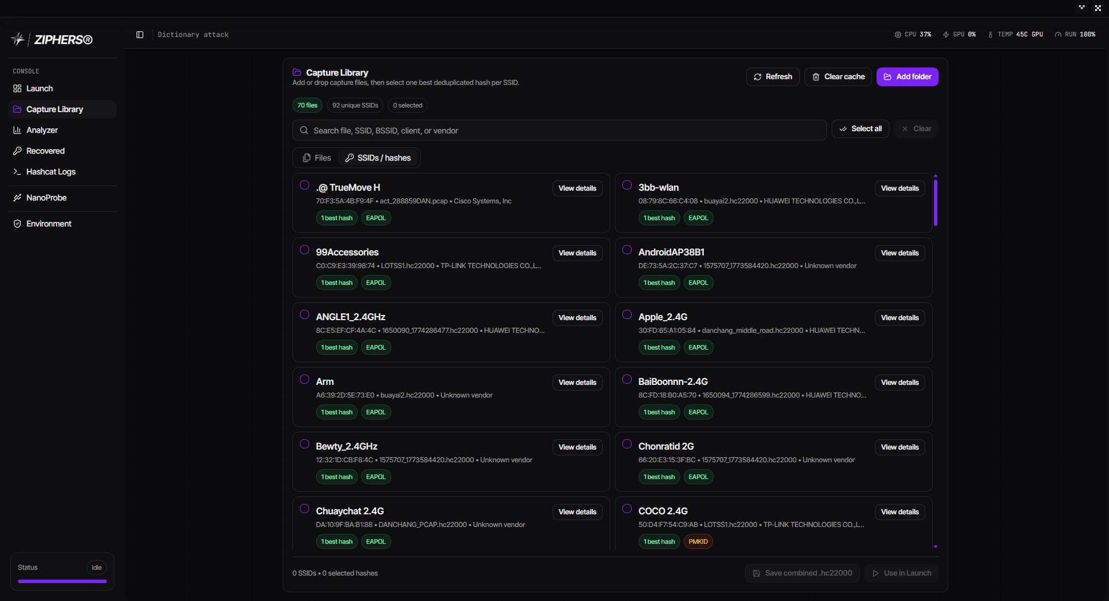Screen dimensions: 1109x601
Task: Open Hashcat Logs
Action: 62,172
